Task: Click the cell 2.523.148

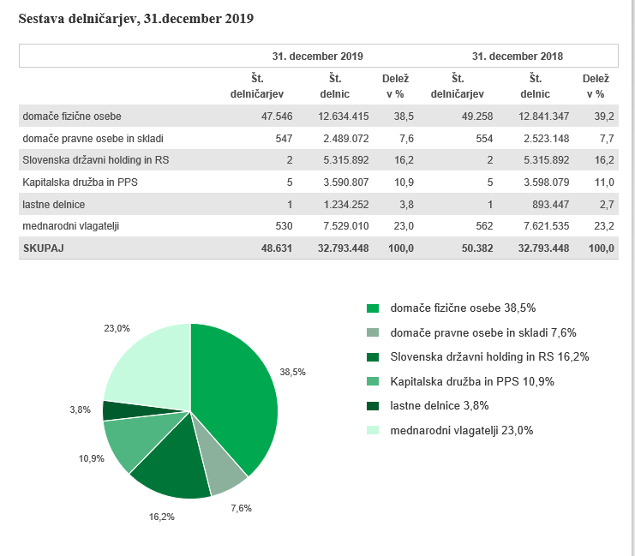Action: [x=547, y=139]
